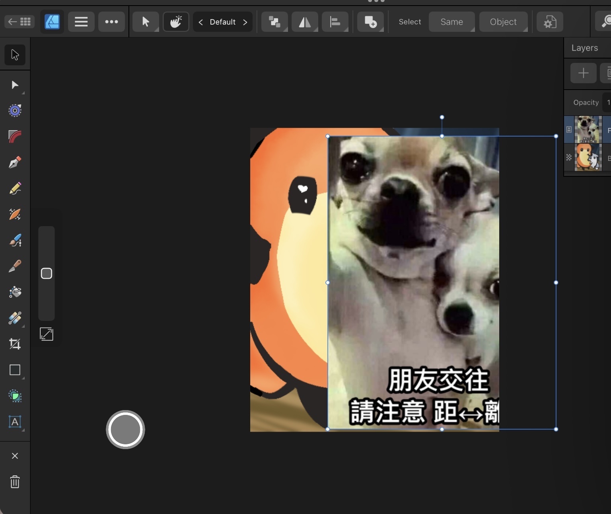Toggle the arrow cursor mode button
Image resolution: width=611 pixels, height=514 pixels.
146,22
